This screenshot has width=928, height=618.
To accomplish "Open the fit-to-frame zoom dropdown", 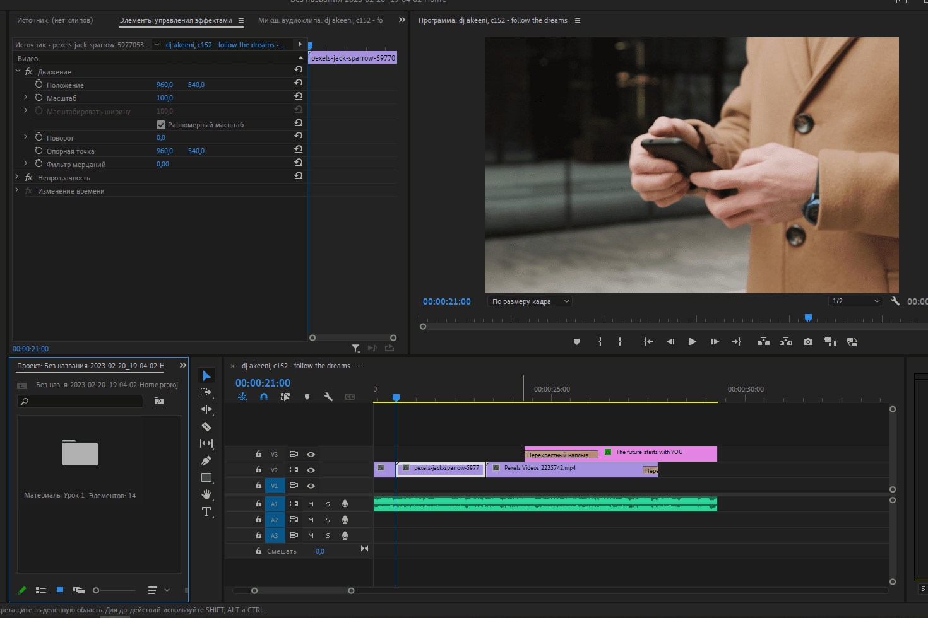I will 529,301.
